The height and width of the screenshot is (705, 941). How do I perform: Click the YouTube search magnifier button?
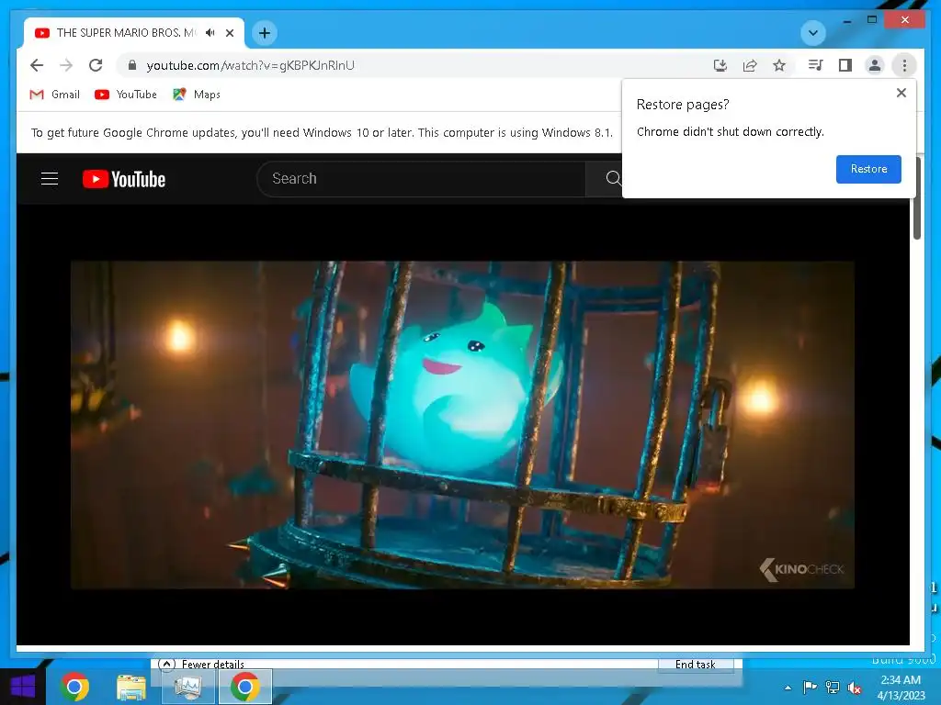point(612,179)
